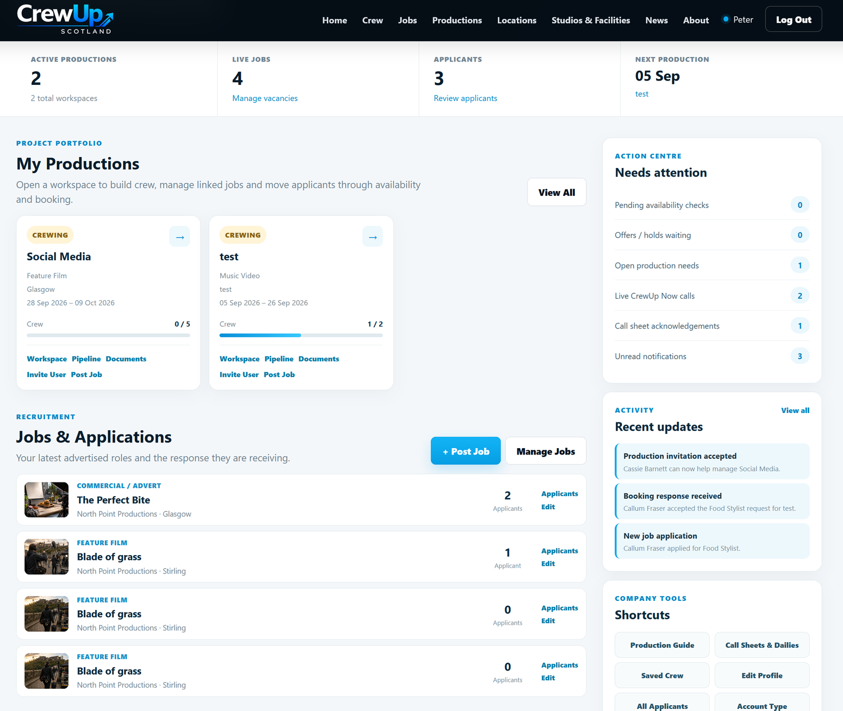The width and height of the screenshot is (843, 711).
Task: Open Pipeline link on Social Media card
Action: [x=86, y=359]
